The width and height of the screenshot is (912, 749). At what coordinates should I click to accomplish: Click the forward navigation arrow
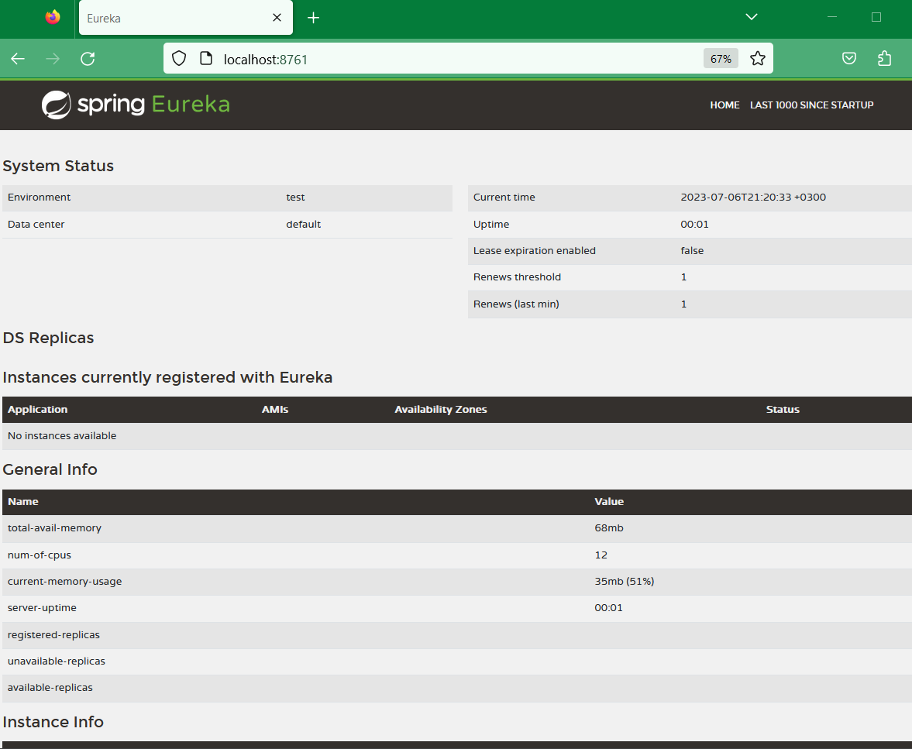pyautogui.click(x=53, y=59)
